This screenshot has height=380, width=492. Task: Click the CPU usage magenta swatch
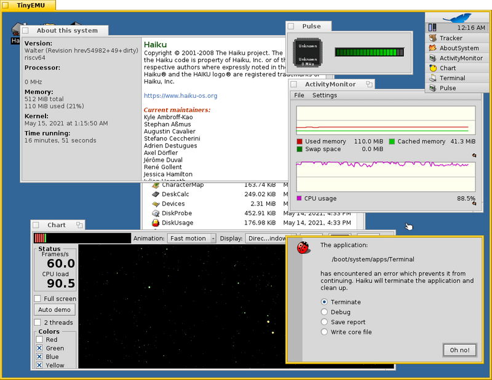tap(299, 198)
